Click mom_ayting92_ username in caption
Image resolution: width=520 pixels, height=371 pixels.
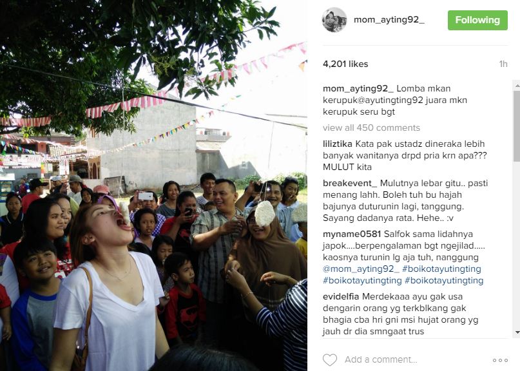click(x=358, y=88)
